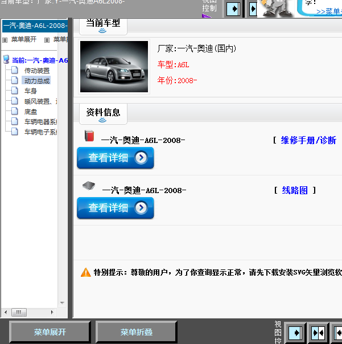342x344 pixels.
Task: Click the page icon beside 车身
Action: tap(15, 91)
